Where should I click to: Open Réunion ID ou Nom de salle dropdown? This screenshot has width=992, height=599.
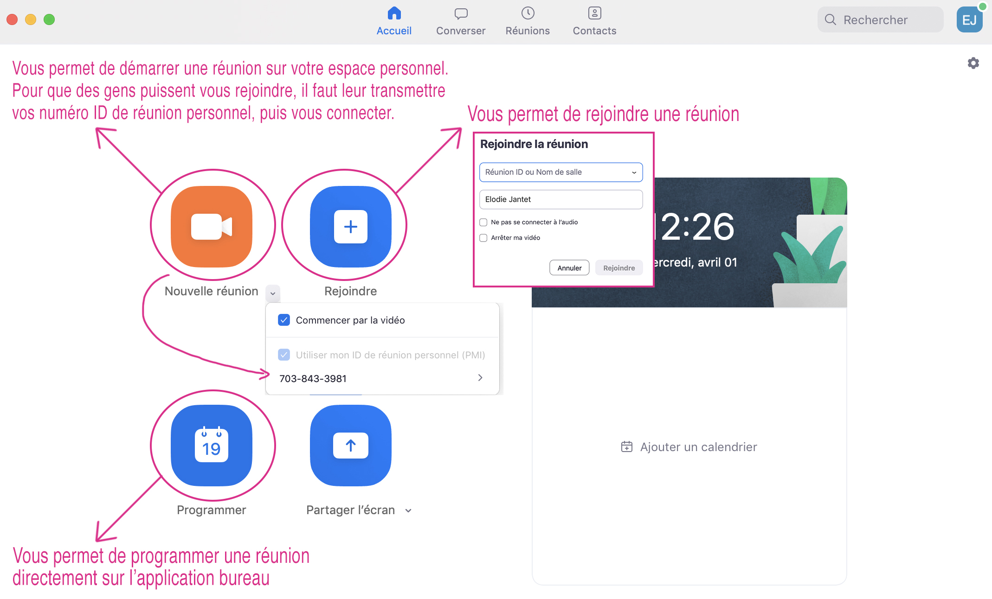(x=560, y=172)
